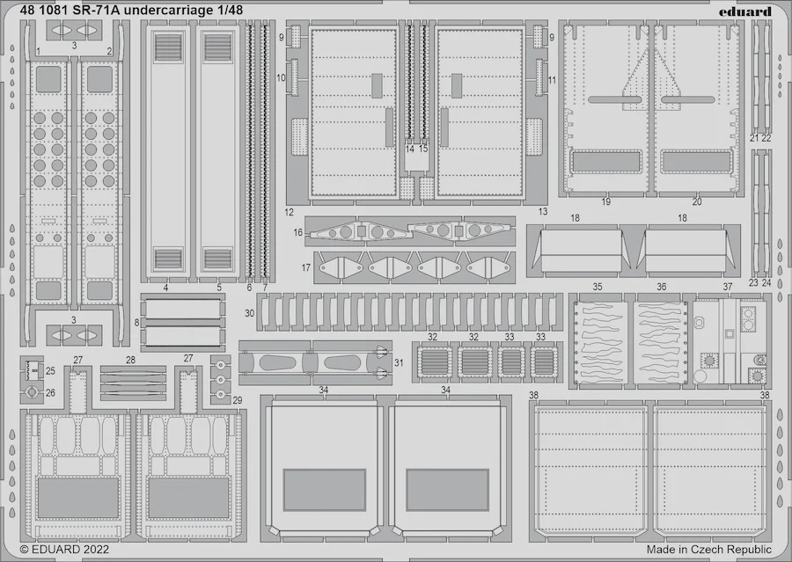Click the number label 6 under the strip
The height and width of the screenshot is (562, 792).
point(250,288)
